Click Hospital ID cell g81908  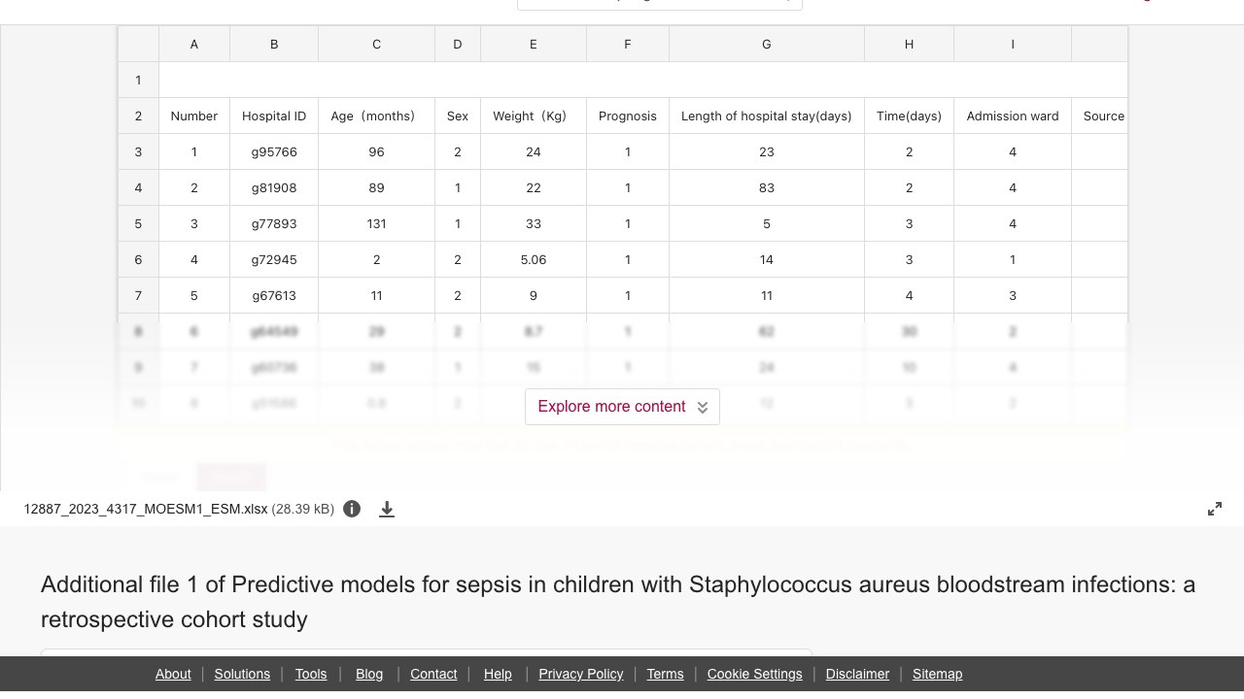pyautogui.click(x=274, y=187)
